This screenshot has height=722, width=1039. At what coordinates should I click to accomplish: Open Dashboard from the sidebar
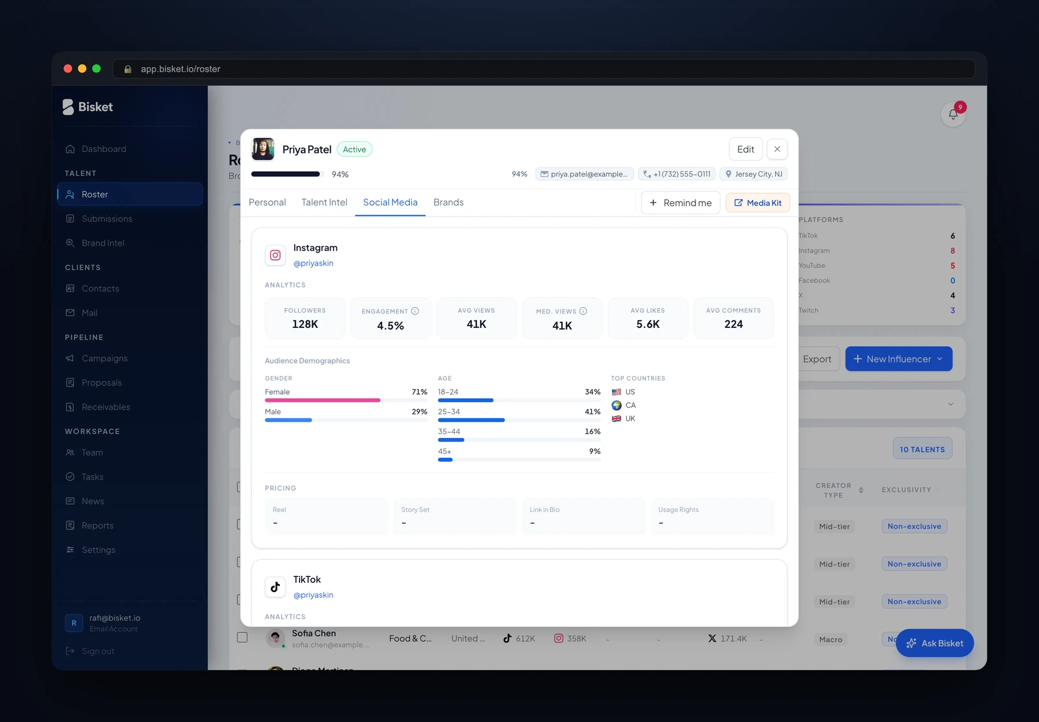click(130, 149)
